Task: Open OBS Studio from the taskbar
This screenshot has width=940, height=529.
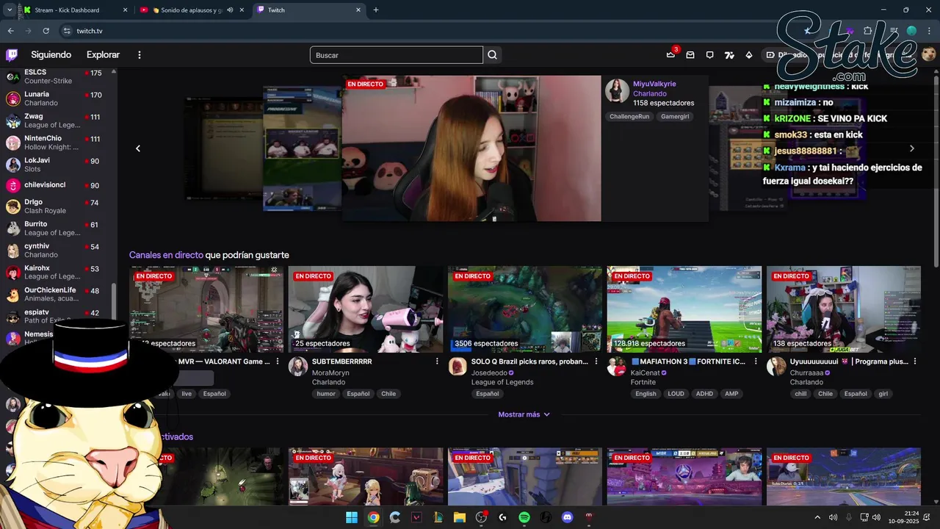Action: click(481, 517)
